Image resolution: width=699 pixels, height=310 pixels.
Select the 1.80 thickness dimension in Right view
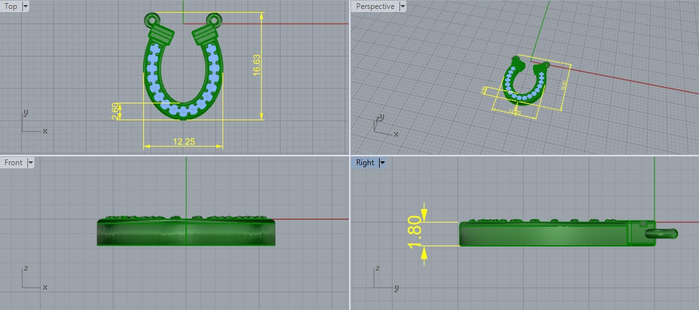(415, 233)
